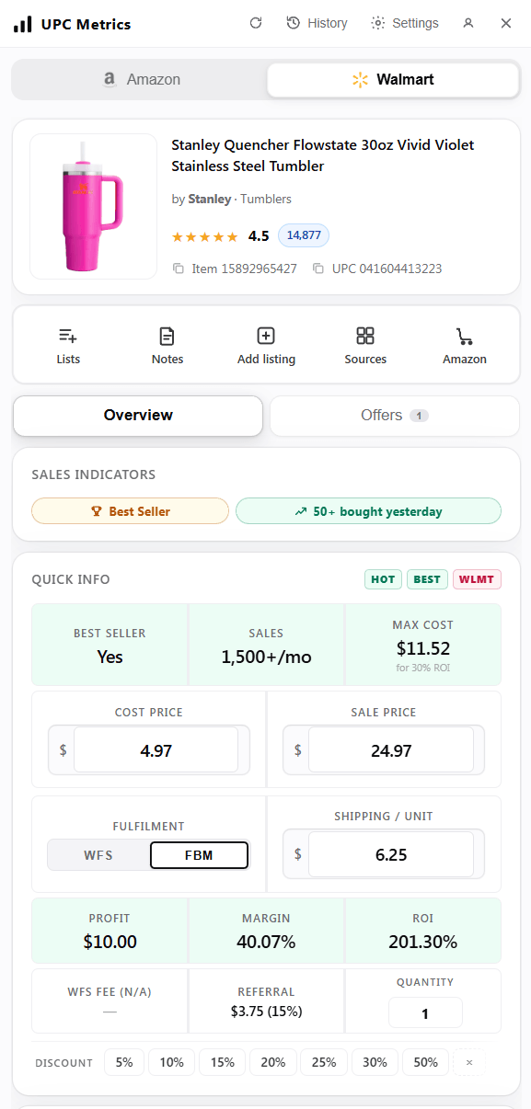Switch to the Walmart marketplace tab
The image size is (531, 1109).
[x=393, y=80]
